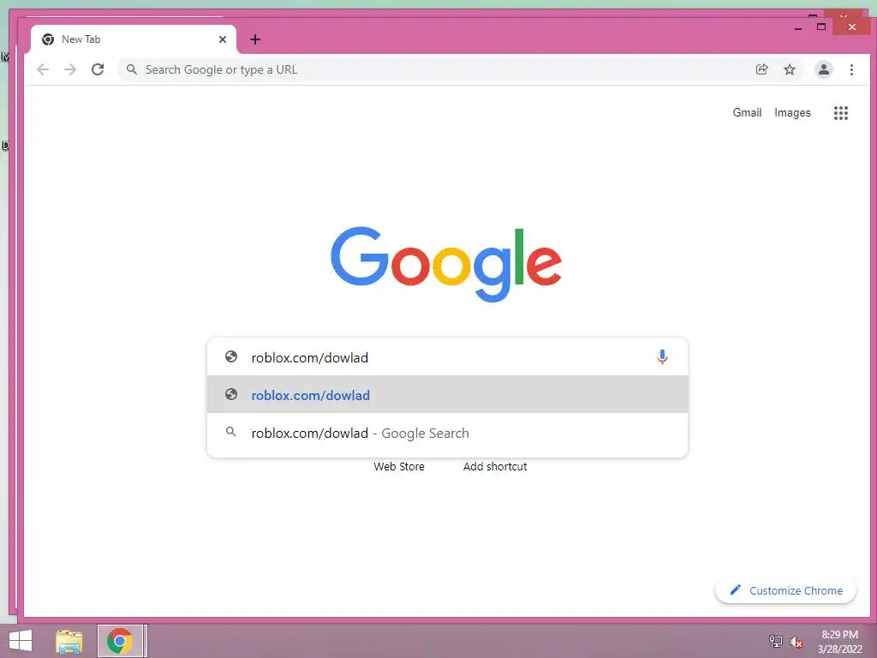Open the network tray icon
The width and height of the screenshot is (877, 658).
tap(775, 642)
